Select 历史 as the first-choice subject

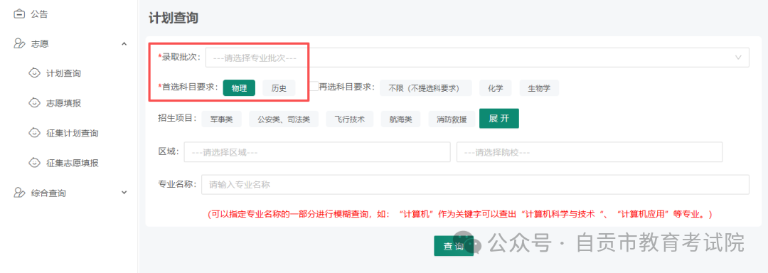click(x=279, y=88)
